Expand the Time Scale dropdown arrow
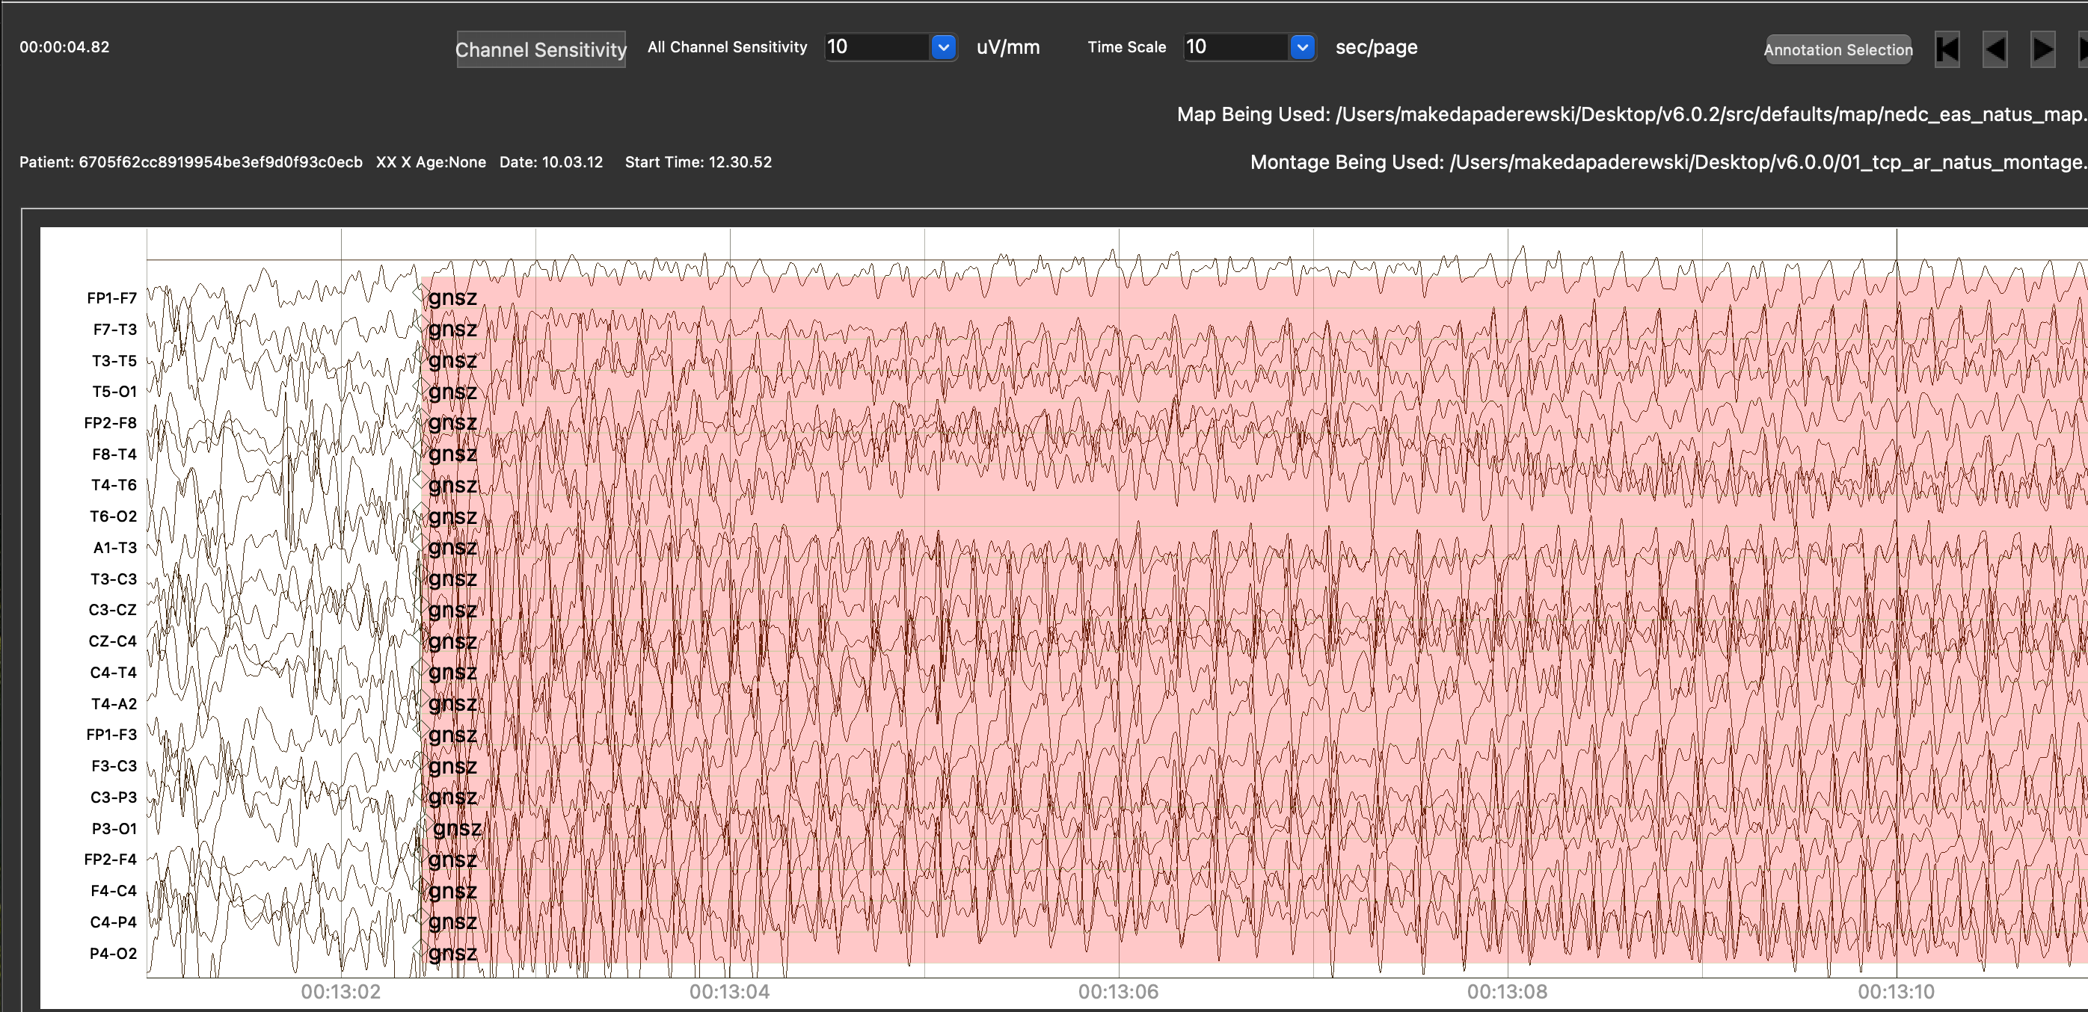The height and width of the screenshot is (1012, 2088). click(1302, 47)
